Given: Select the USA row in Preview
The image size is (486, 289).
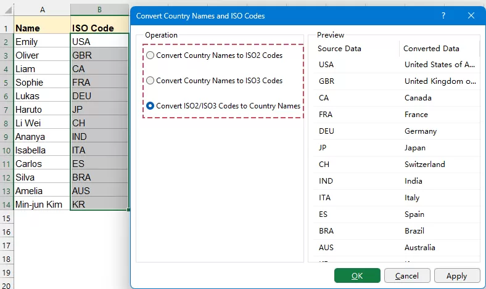Looking at the screenshot, I should click(x=397, y=65).
